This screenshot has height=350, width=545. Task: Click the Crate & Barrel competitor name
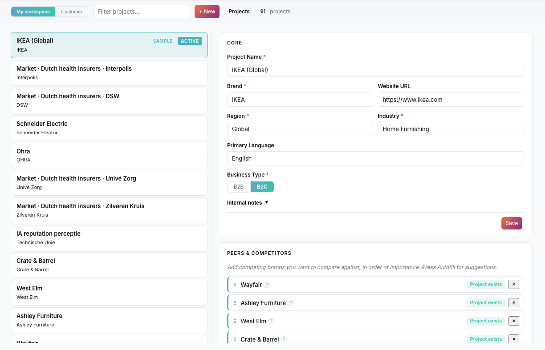(x=260, y=339)
